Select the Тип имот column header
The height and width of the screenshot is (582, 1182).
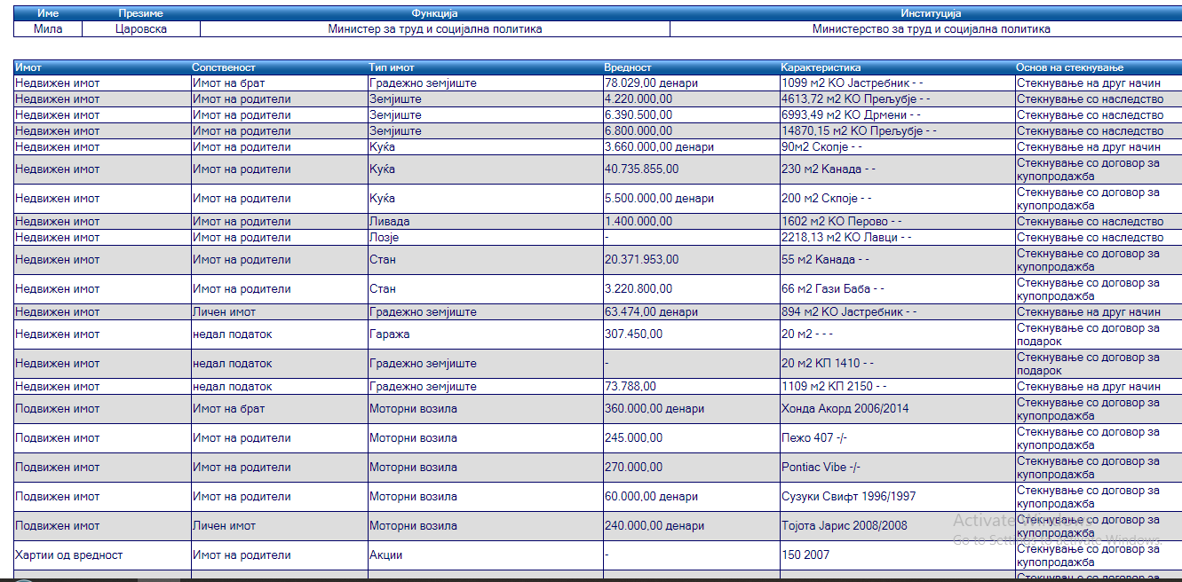[392, 67]
